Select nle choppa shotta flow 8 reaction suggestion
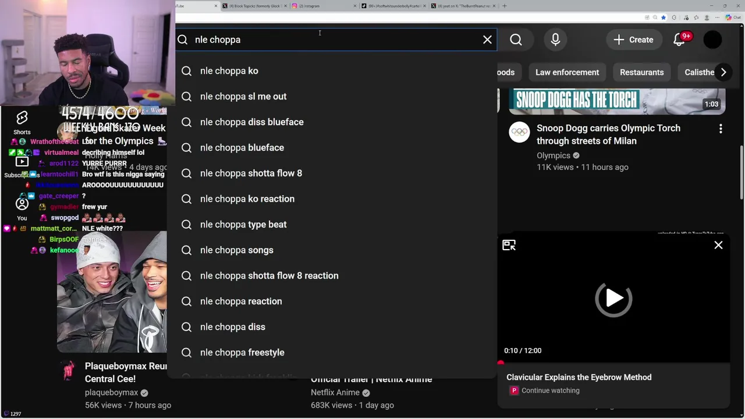The height and width of the screenshot is (419, 745). 332,276
